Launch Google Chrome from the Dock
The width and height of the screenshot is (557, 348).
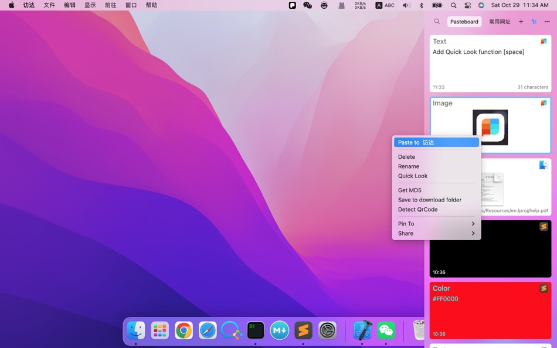(x=184, y=330)
